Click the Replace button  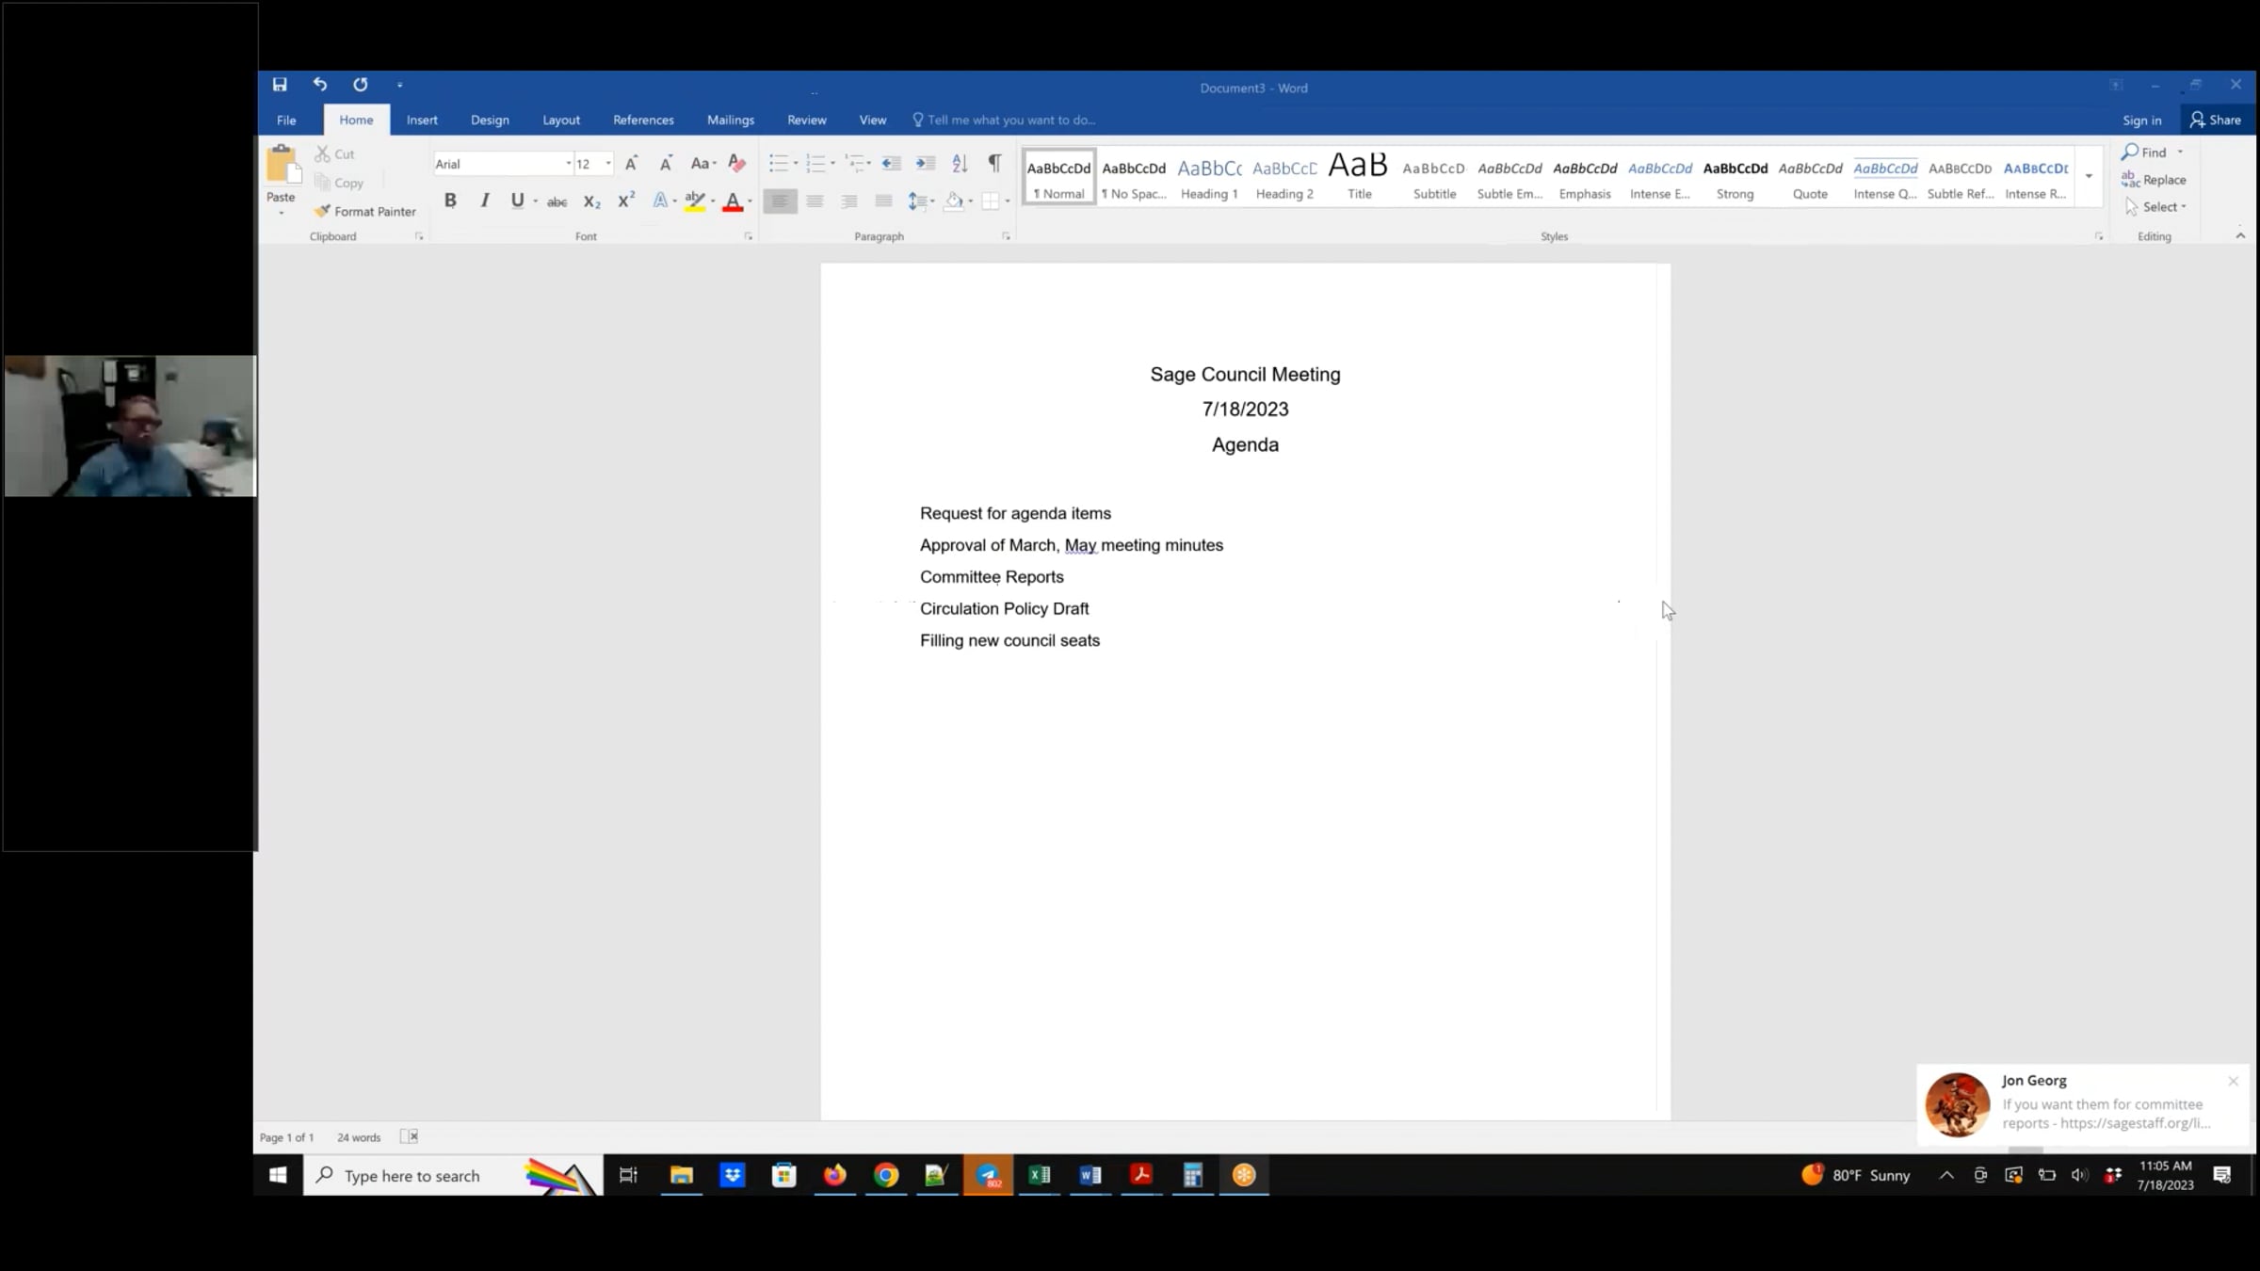2154,180
